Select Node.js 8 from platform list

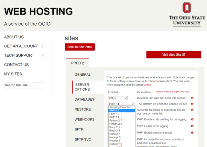click(x=122, y=141)
